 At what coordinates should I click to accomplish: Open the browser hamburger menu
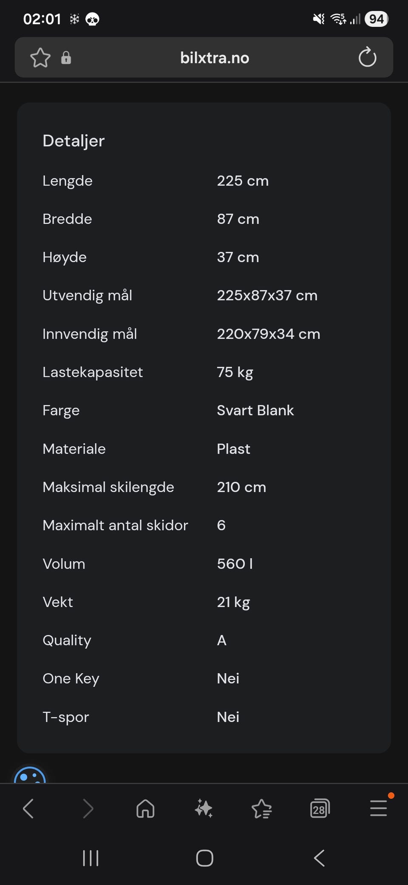378,808
